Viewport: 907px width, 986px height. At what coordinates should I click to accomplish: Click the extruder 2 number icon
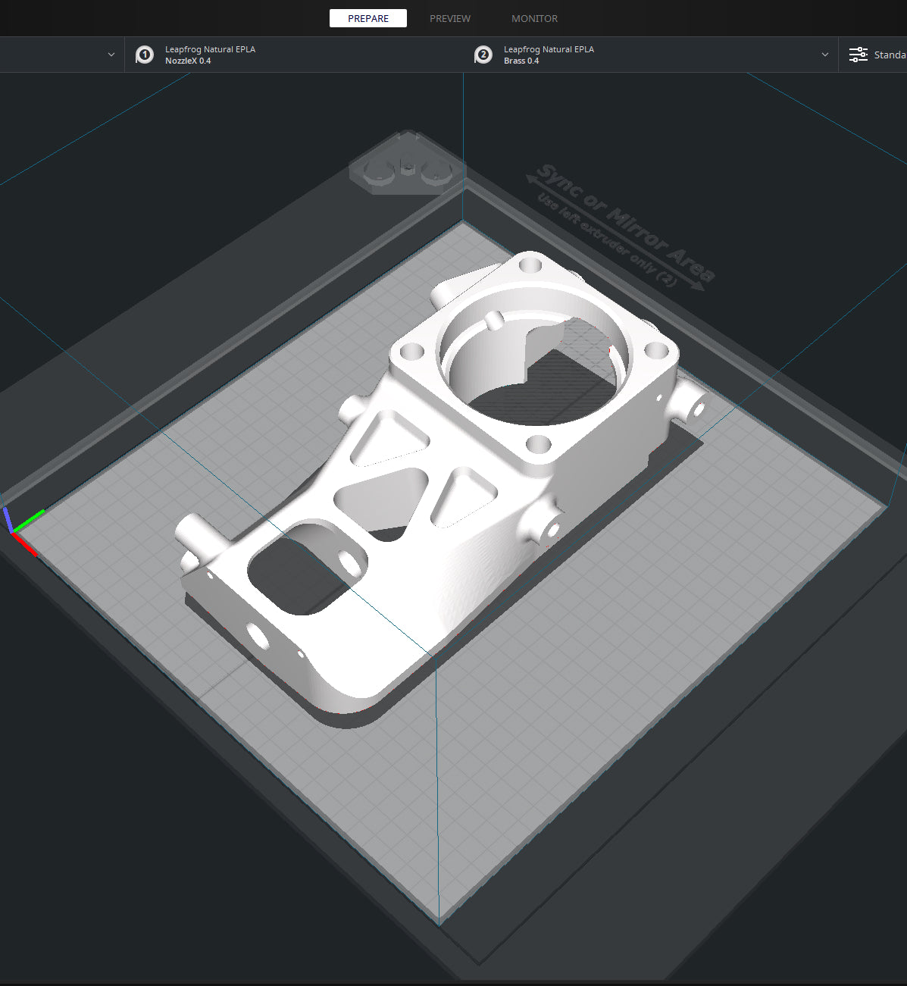tap(483, 55)
